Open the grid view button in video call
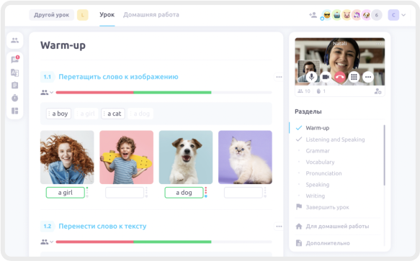Screen dimensions: 420x261 [x=354, y=77]
